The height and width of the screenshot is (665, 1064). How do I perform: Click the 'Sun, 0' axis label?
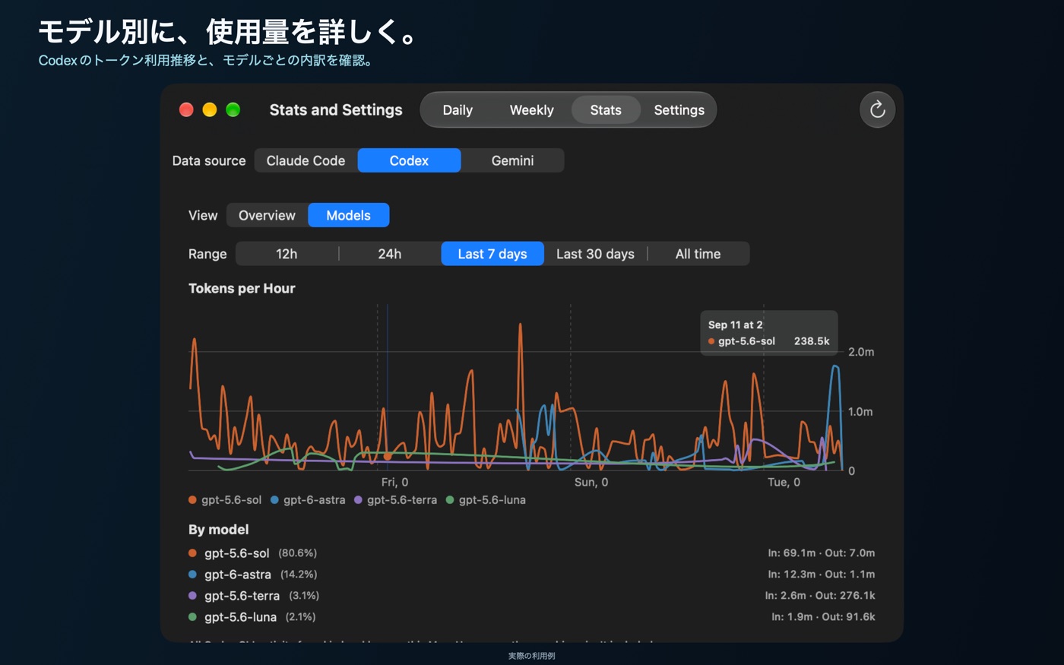(591, 483)
